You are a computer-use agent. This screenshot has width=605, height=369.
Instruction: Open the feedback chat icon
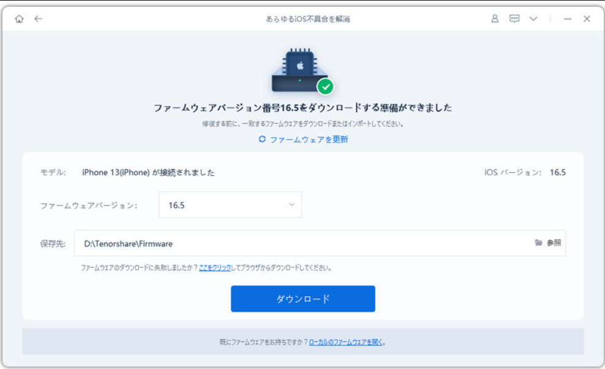[x=514, y=18]
